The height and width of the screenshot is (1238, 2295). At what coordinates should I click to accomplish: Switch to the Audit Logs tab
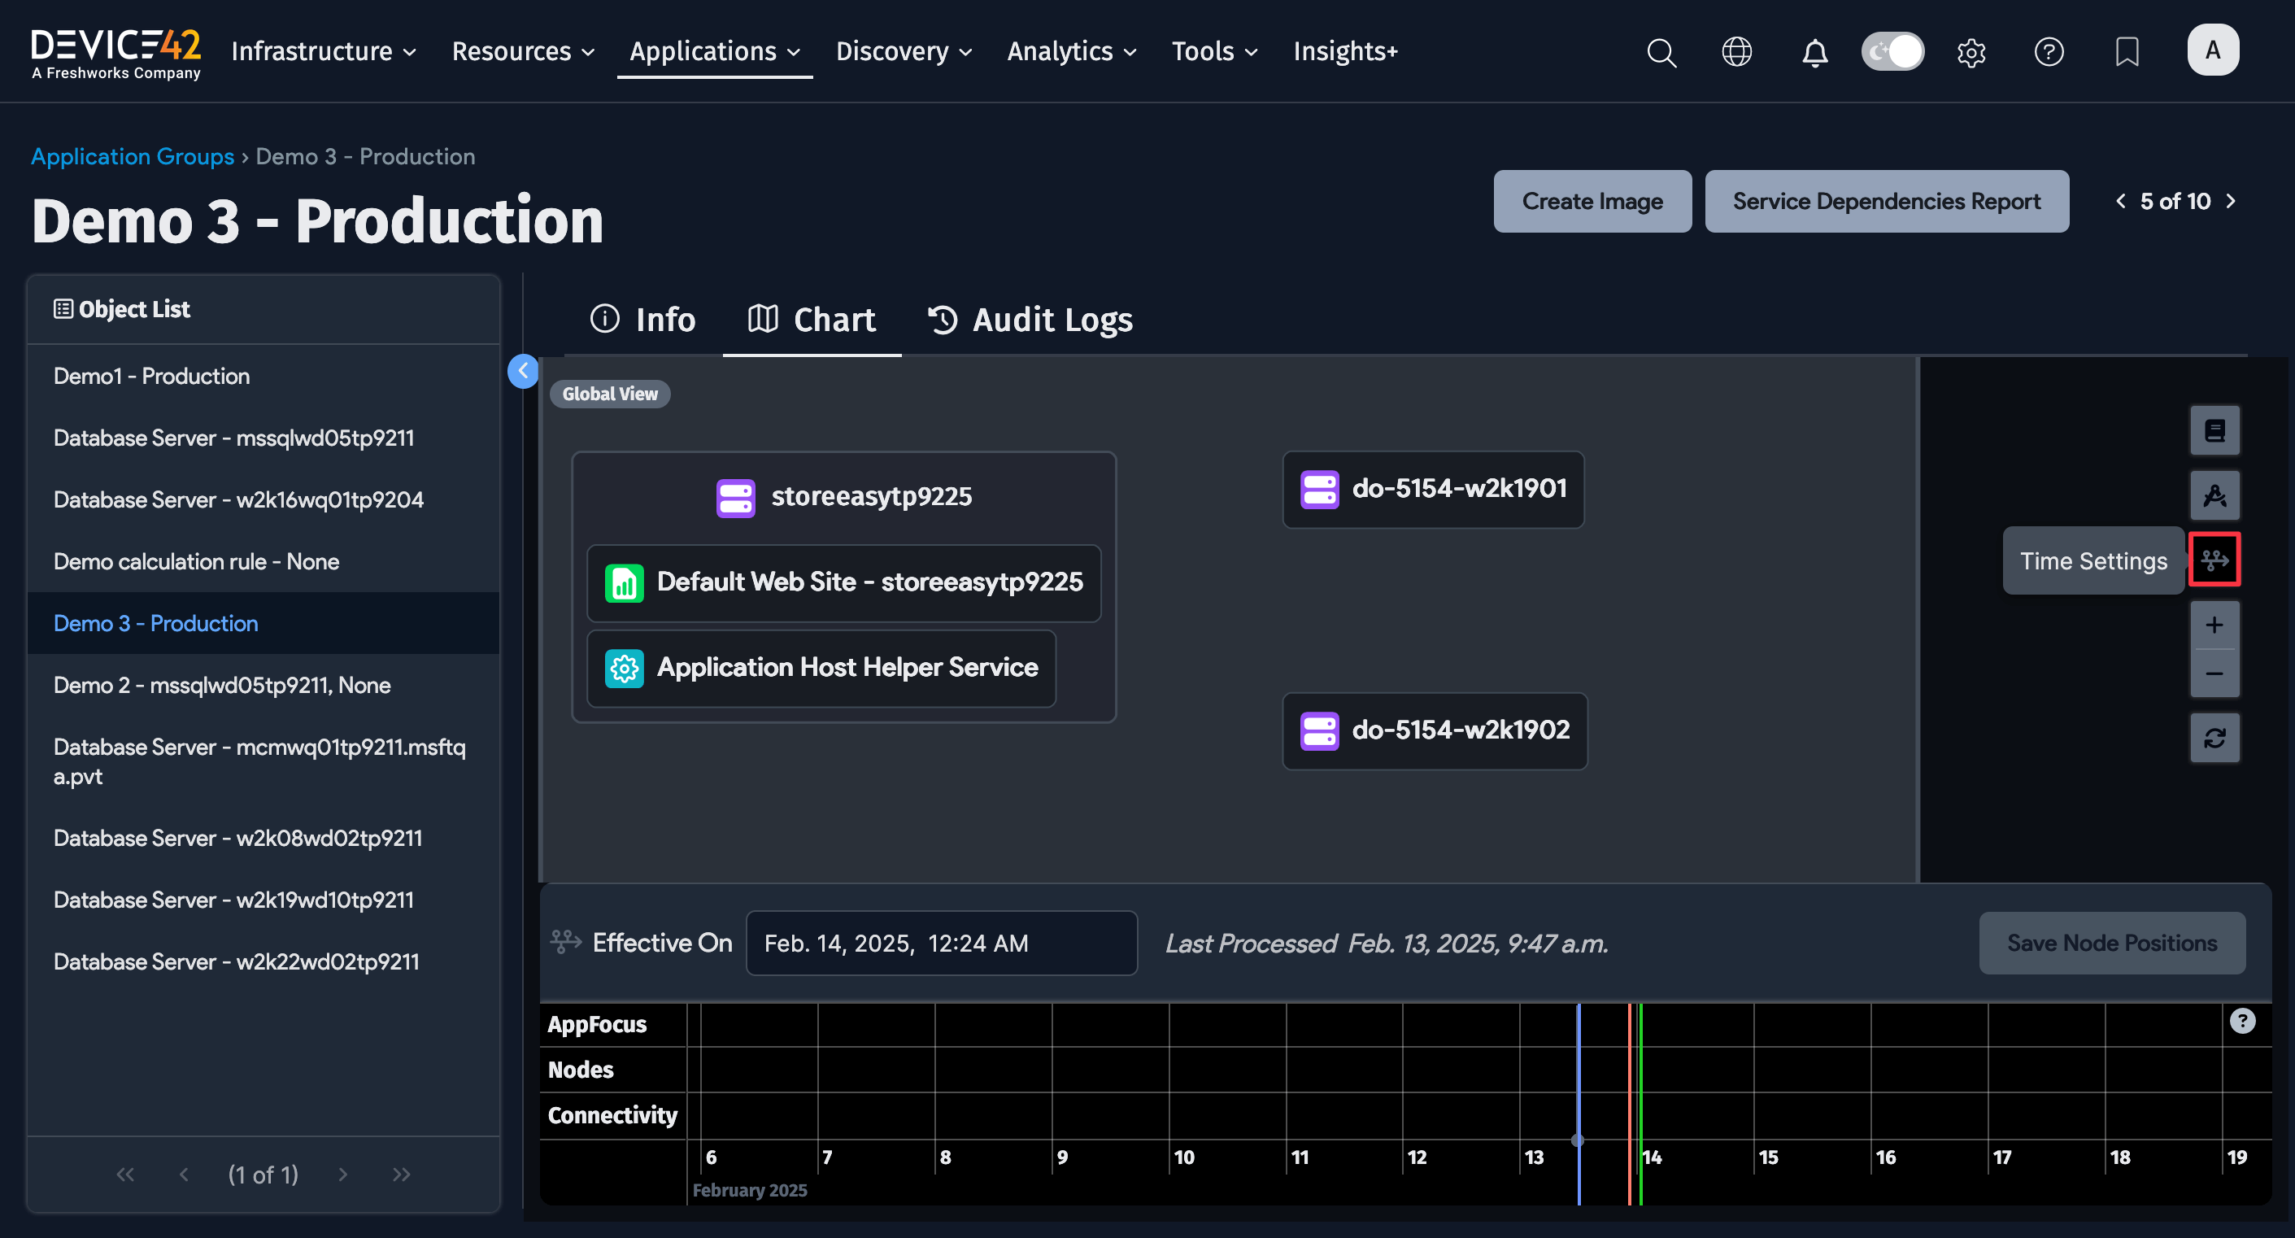1030,319
